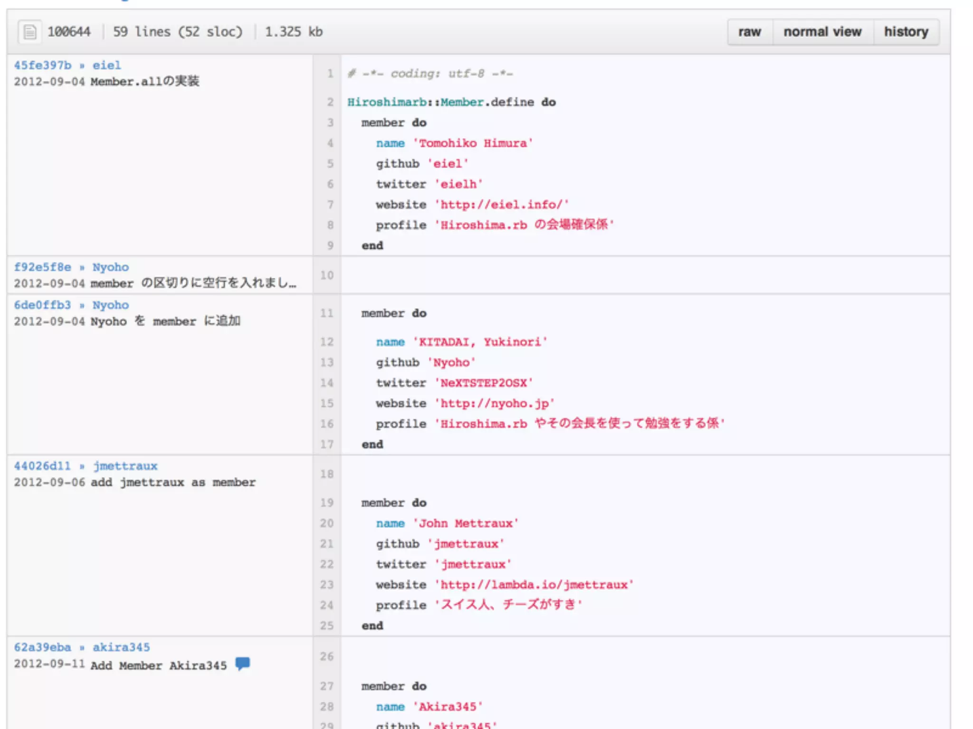Image resolution: width=973 pixels, height=729 pixels.
Task: Open Nyoho author link next to f92e5f8e
Action: tap(110, 267)
